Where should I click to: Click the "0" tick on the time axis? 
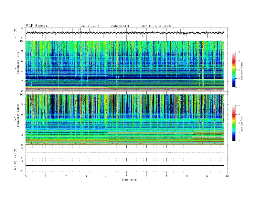pos(26,176)
